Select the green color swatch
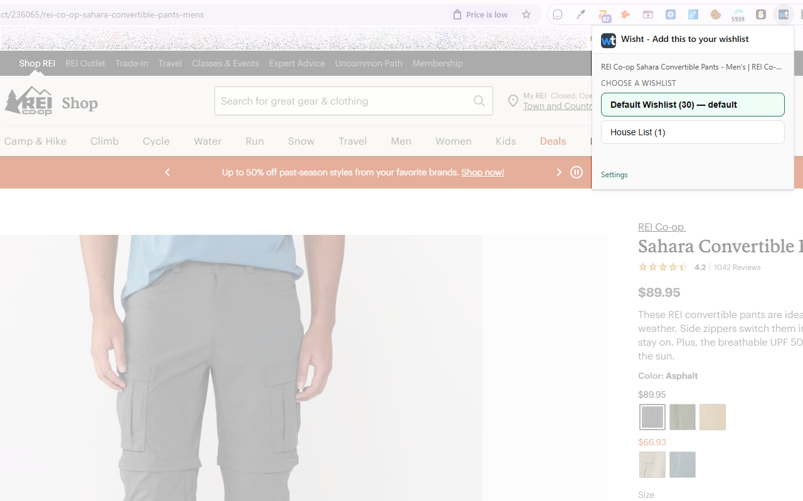This screenshot has height=501, width=803. [683, 417]
